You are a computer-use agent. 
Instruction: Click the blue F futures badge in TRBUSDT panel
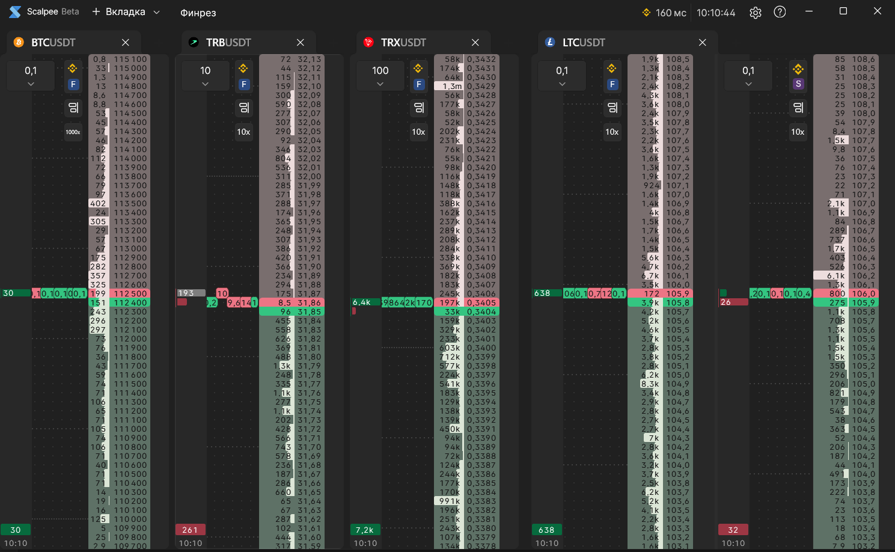coord(244,84)
